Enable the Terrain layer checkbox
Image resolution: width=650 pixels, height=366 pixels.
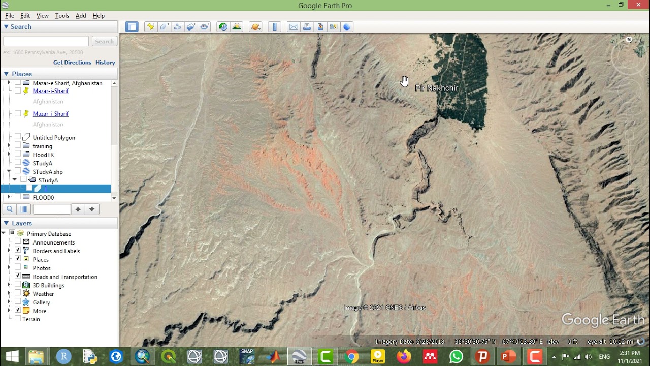pyautogui.click(x=18, y=319)
